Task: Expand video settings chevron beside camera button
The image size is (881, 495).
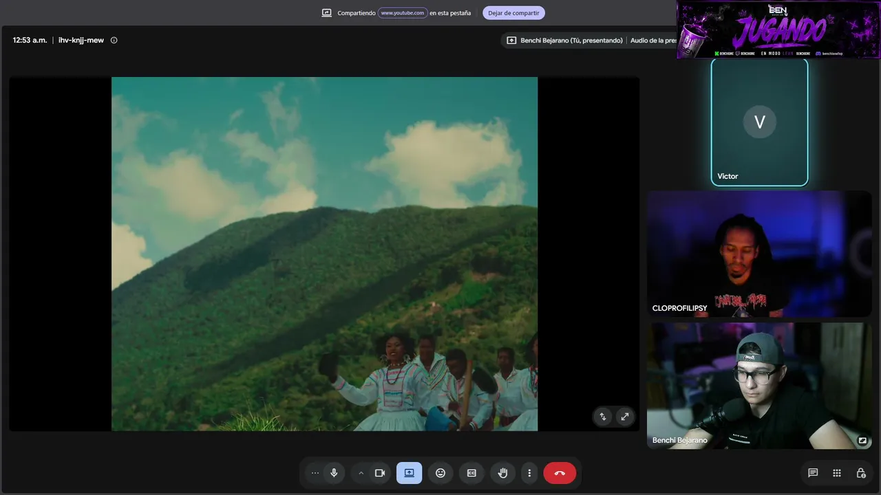Action: (x=361, y=473)
